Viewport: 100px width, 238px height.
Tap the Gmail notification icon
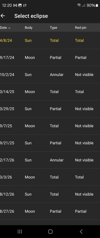pos(15,6)
